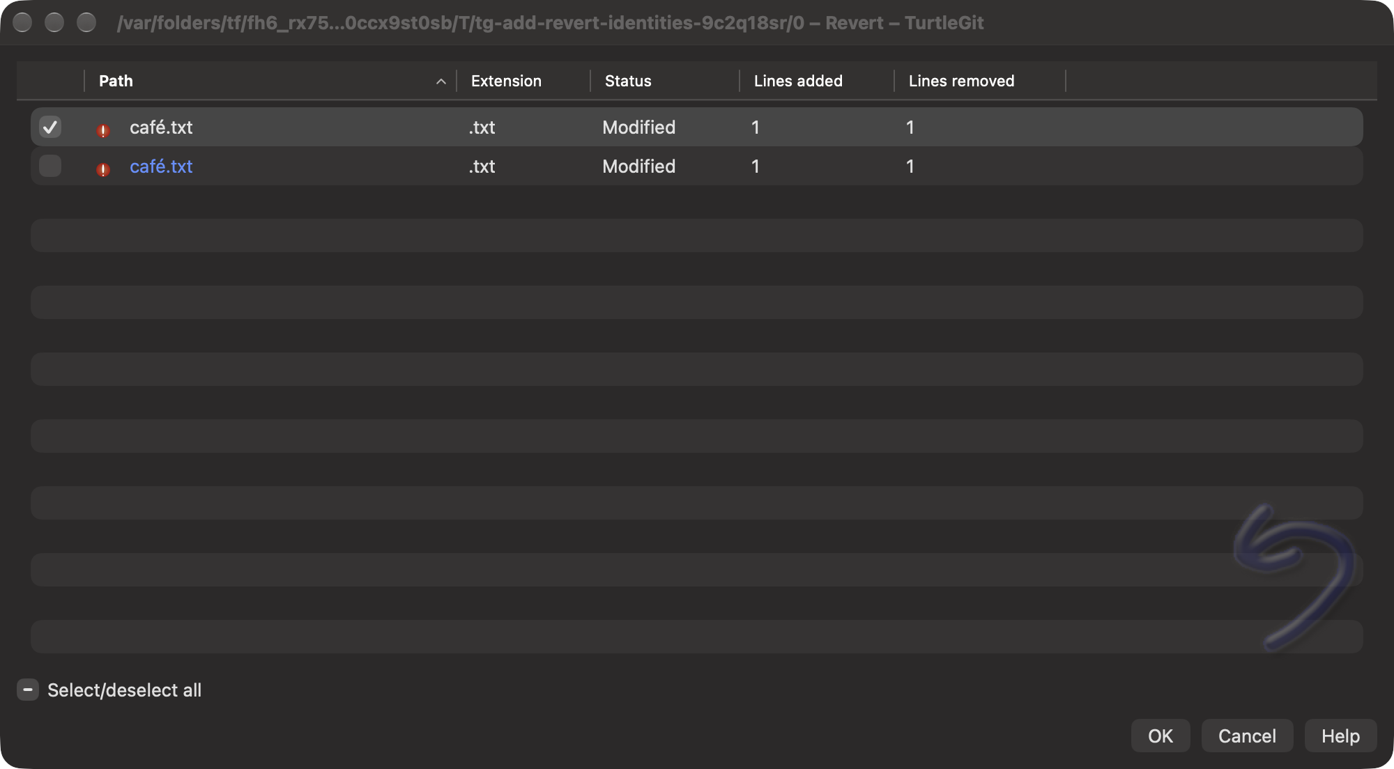Cancel the Revert dialog
This screenshot has width=1394, height=769.
click(x=1247, y=736)
